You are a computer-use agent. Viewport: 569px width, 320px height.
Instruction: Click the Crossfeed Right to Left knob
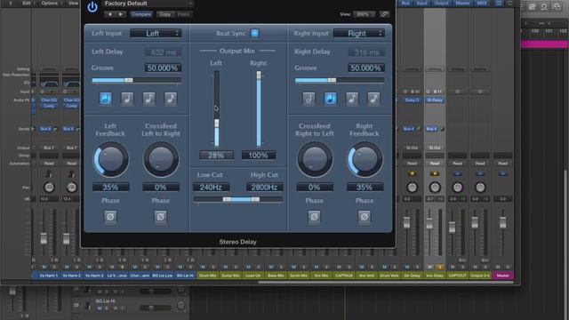click(315, 159)
